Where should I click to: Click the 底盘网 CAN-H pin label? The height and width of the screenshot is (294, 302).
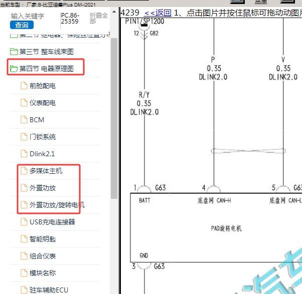(x=214, y=200)
